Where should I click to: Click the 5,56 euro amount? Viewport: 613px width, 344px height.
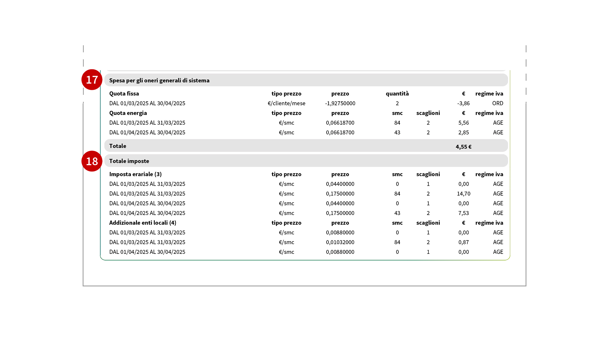click(463, 123)
